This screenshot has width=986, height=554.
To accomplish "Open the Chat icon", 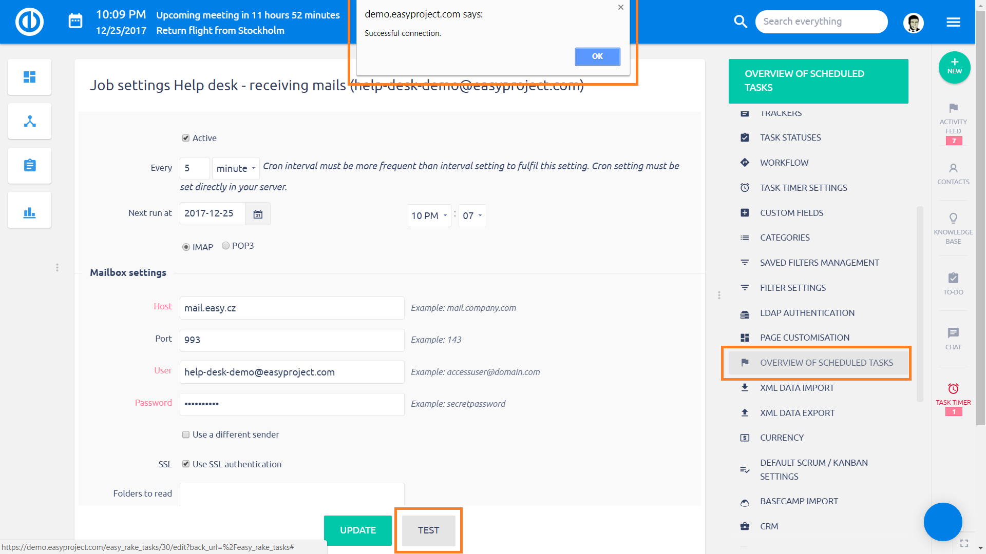I will 953,333.
